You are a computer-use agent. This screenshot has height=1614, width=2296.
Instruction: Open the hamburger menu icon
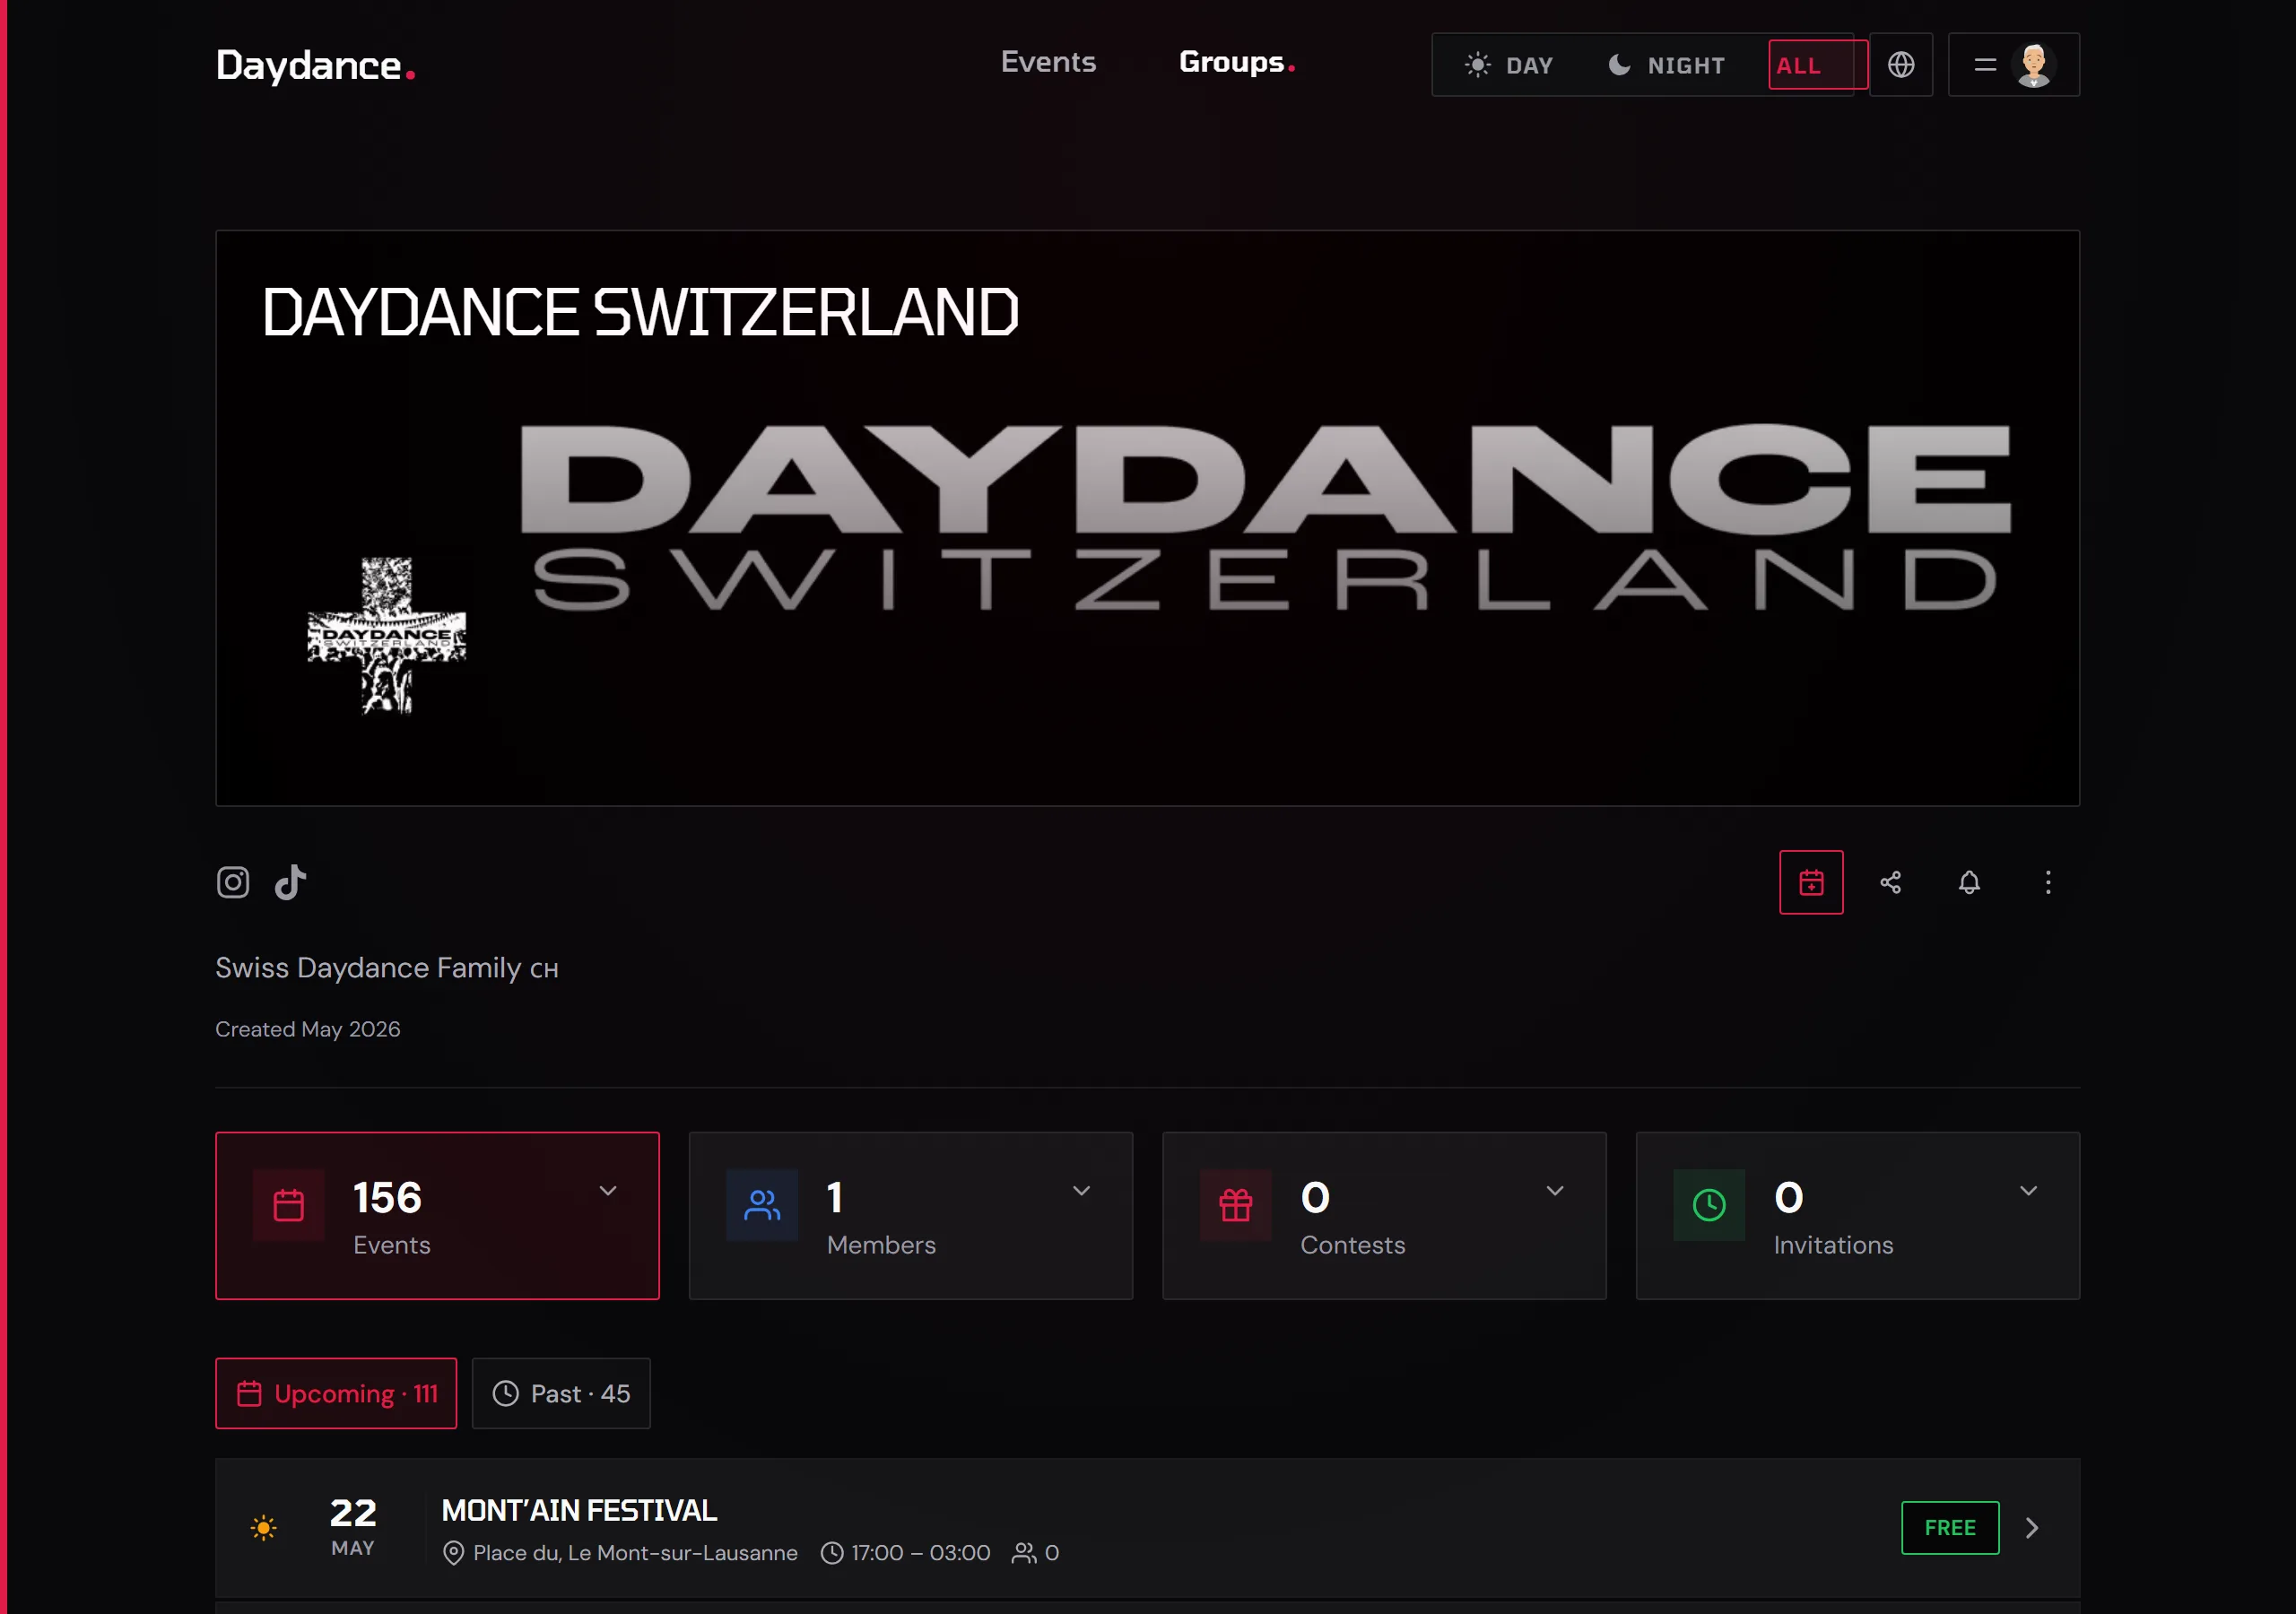pyautogui.click(x=1985, y=65)
